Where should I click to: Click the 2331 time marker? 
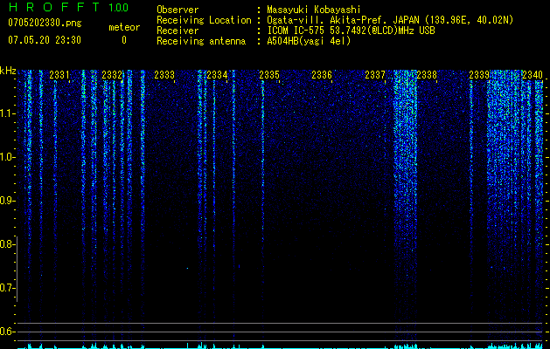click(59, 75)
